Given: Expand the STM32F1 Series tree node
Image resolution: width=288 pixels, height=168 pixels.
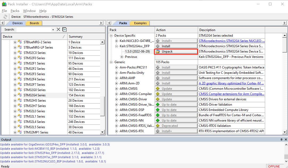Looking at the screenshot, I should tap(15, 63).
